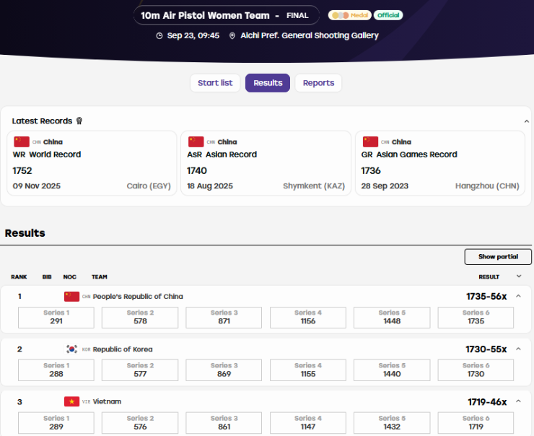Select the Results tab
534x436 pixels.
click(268, 83)
